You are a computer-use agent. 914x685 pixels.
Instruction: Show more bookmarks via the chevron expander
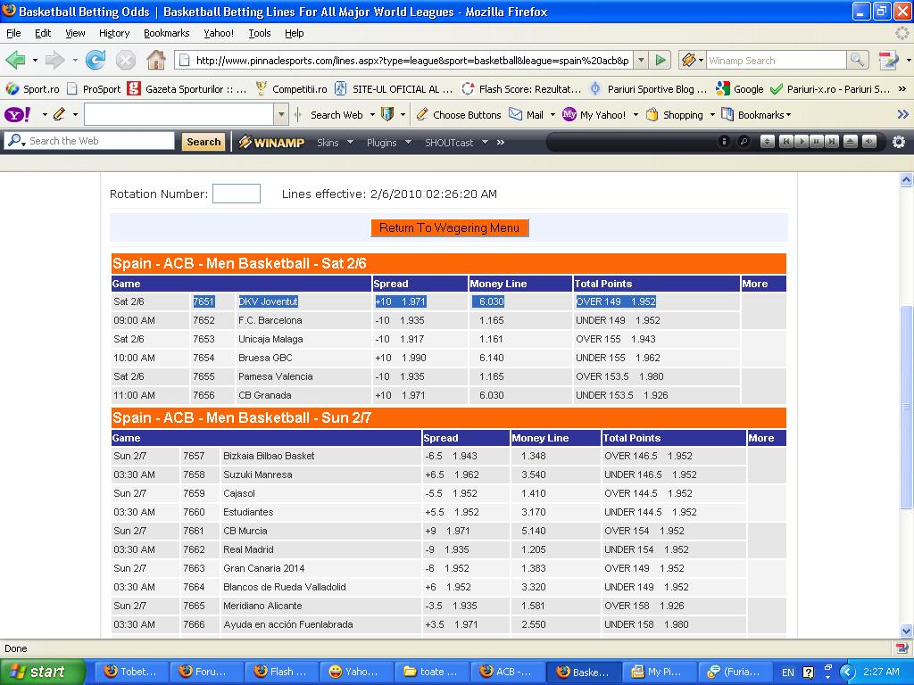[x=902, y=89]
